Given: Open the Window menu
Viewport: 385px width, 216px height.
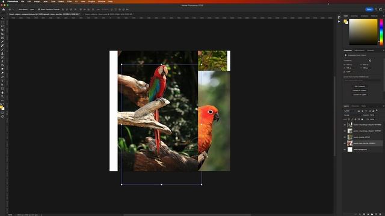Looking at the screenshot, I should (102, 1).
